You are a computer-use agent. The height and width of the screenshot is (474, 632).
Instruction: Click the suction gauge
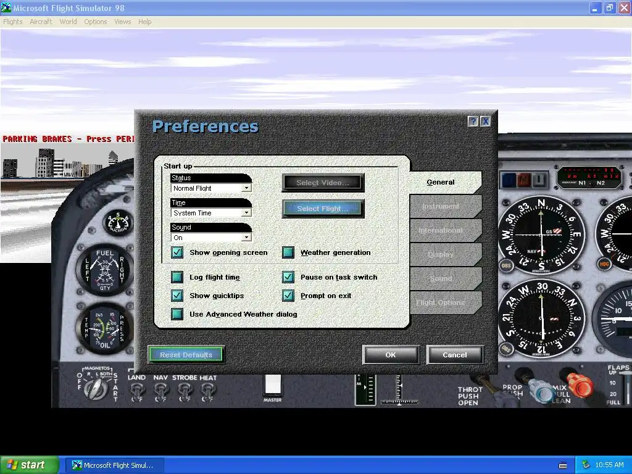tap(118, 222)
